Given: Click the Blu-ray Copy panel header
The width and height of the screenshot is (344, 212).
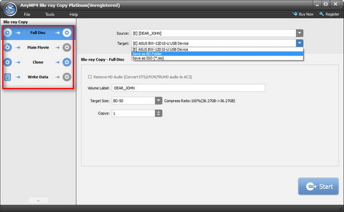Looking at the screenshot, I should click(15, 22).
